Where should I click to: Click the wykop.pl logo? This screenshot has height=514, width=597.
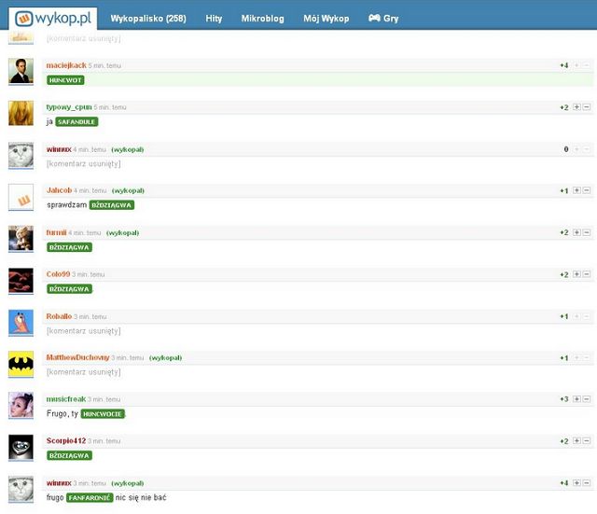point(53,19)
